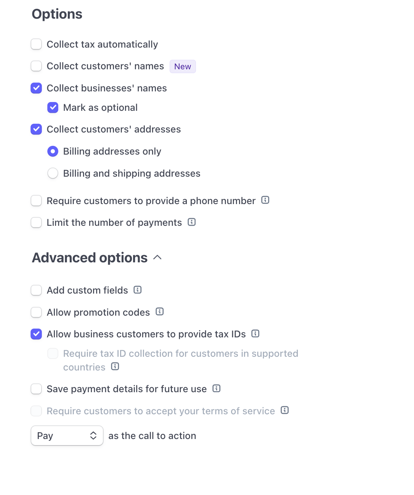Click info icon next to Allow promotion codes
Image resolution: width=414 pixels, height=495 pixels.
[160, 311]
